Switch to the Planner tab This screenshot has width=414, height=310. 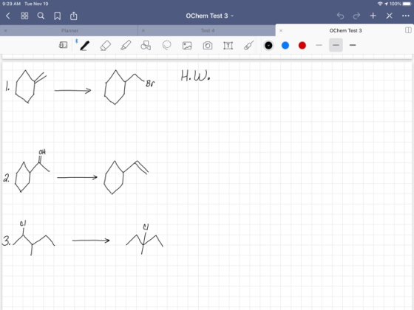click(69, 30)
